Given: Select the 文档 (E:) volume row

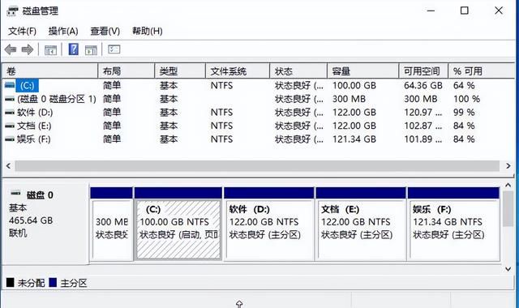Looking at the screenshot, I should pos(259,126).
